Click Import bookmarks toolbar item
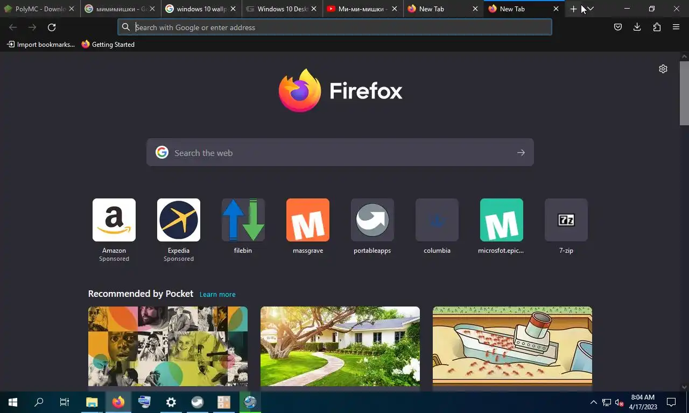689x413 pixels. click(x=41, y=45)
